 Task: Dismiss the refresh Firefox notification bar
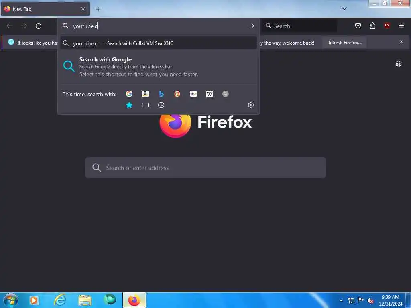click(401, 42)
